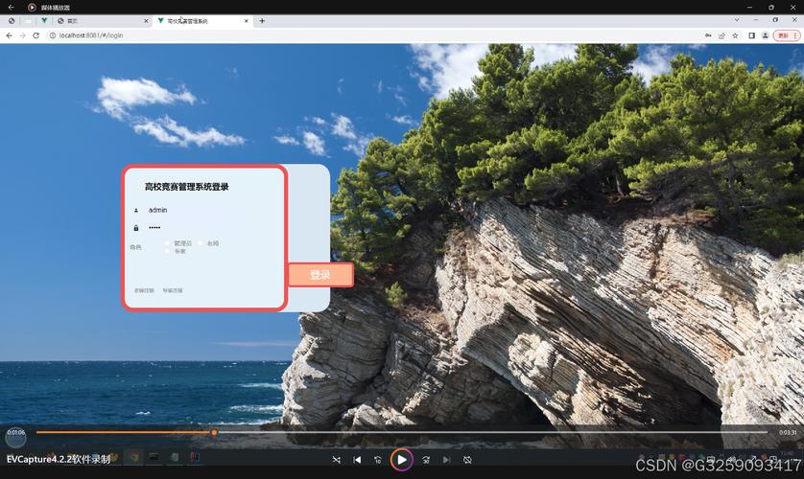Image resolution: width=804 pixels, height=479 pixels.
Task: Click the video progress slider handle
Action: point(214,432)
